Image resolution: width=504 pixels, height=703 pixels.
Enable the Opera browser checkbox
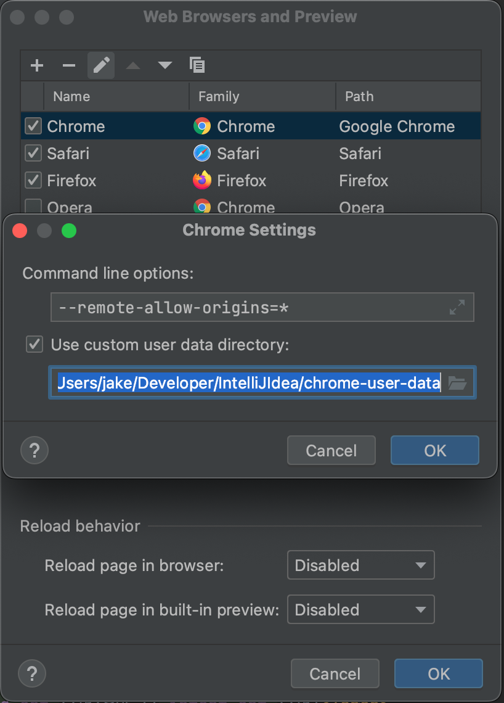tap(33, 206)
